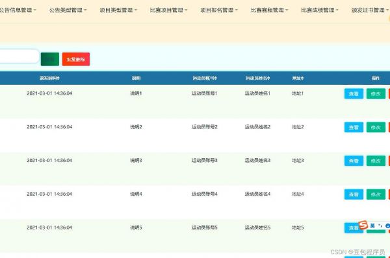Click the 运动员姓名4 cell
The width and height of the screenshot is (390, 258).
click(257, 194)
